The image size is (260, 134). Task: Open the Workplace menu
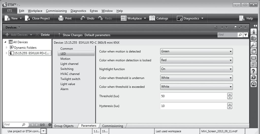(x=35, y=11)
